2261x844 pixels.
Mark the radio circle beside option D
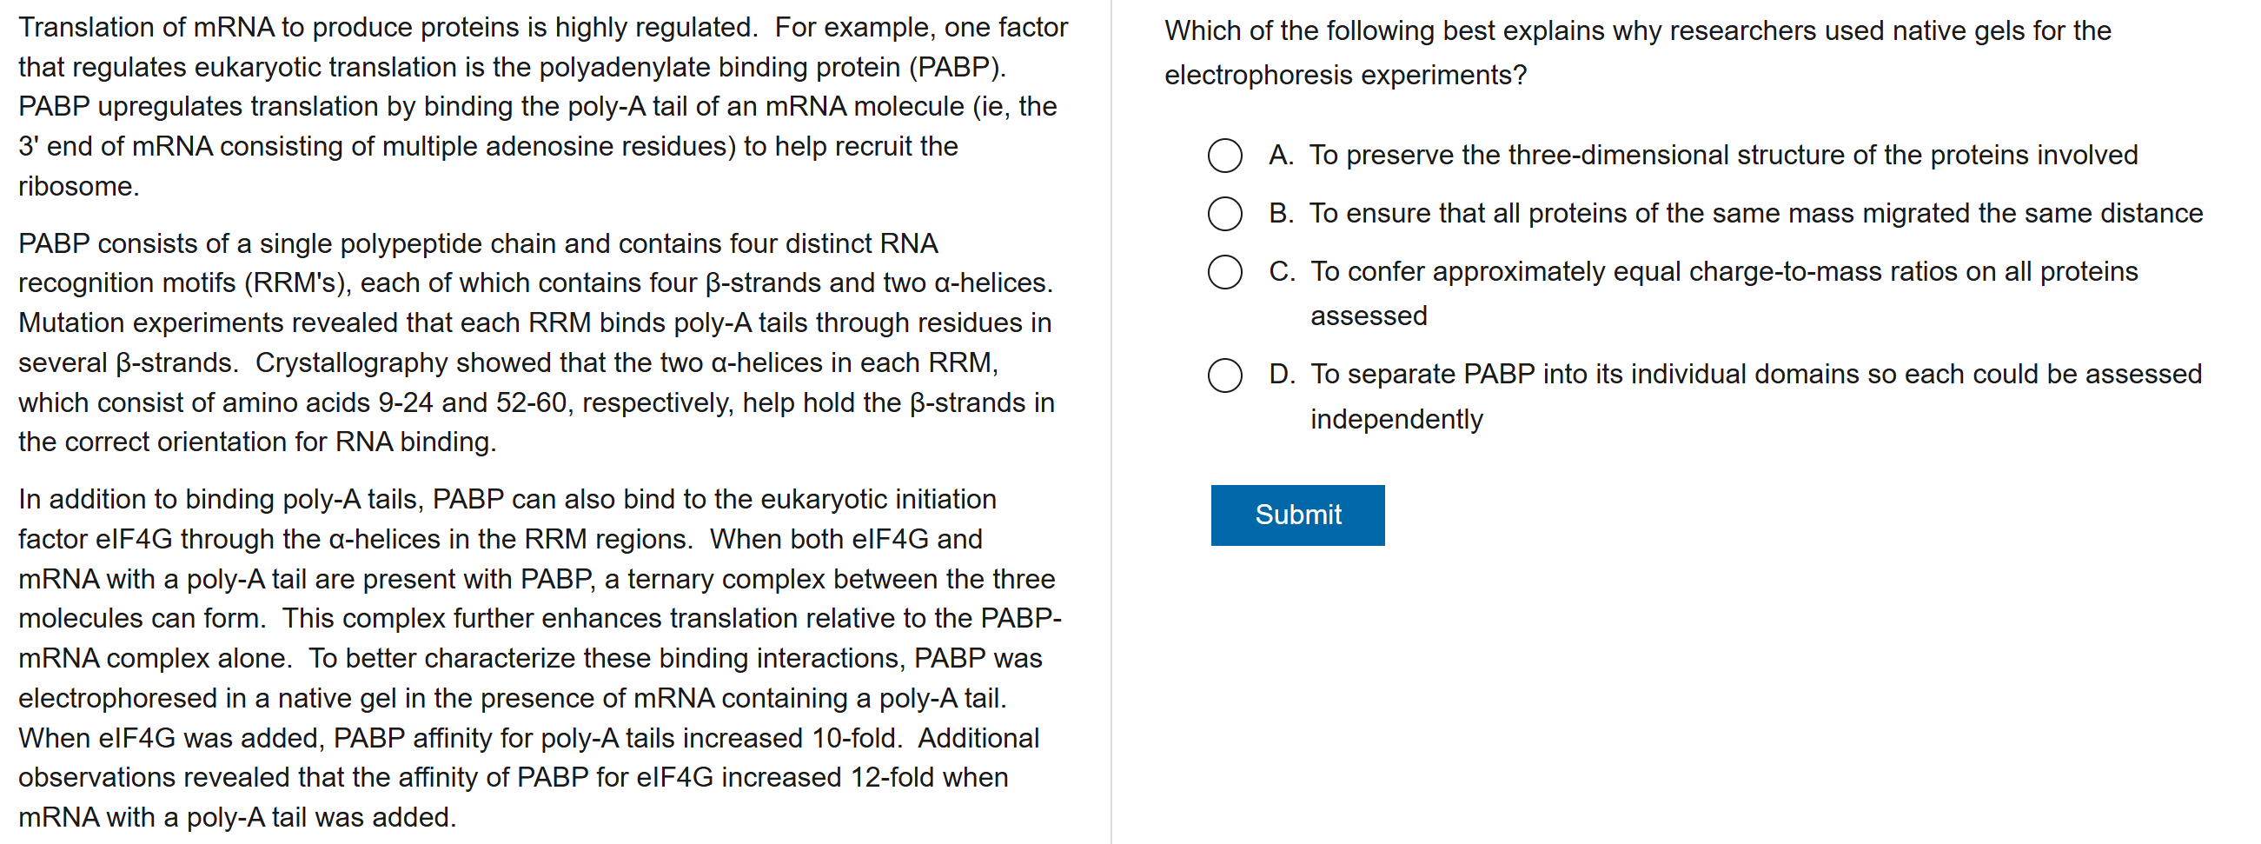(1224, 375)
